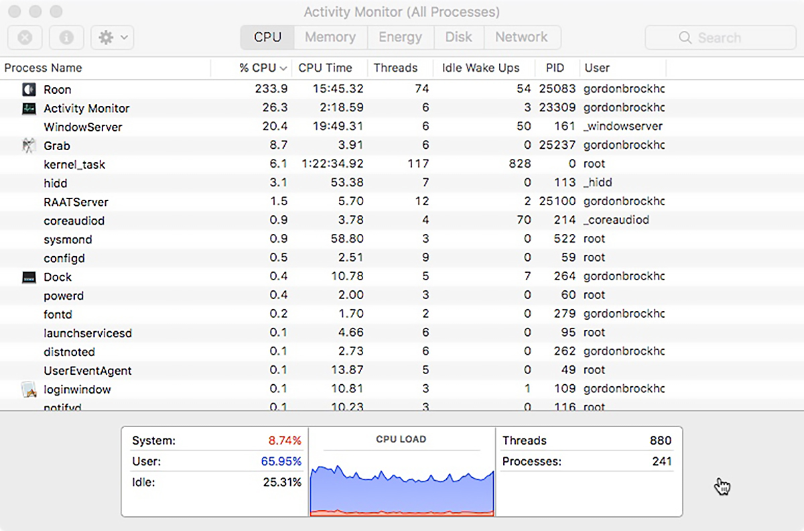Click the Activity Monitor process icon
804x531 pixels.
28,108
